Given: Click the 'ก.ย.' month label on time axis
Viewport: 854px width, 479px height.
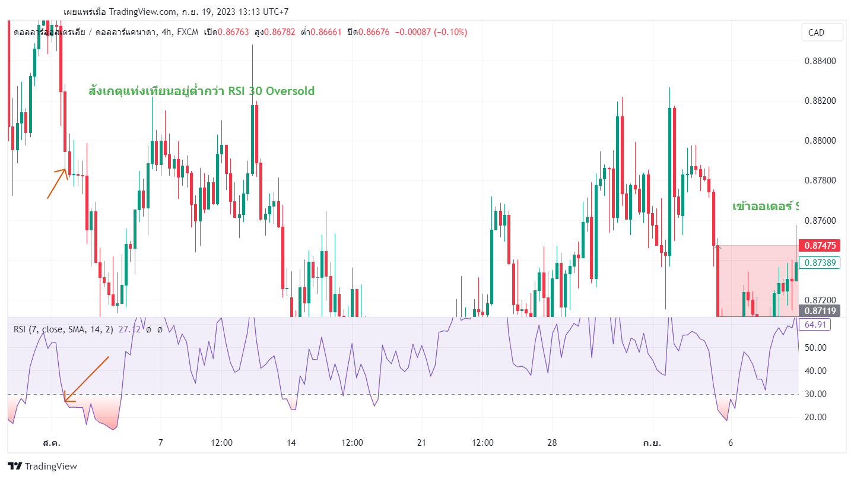Looking at the screenshot, I should point(653,443).
